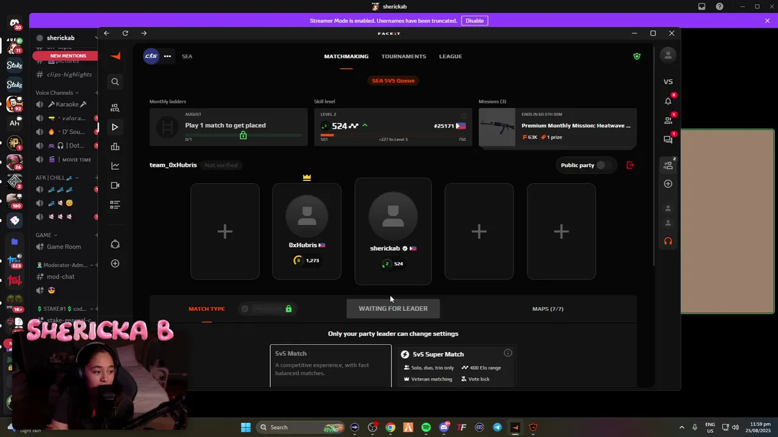The image size is (778, 437).
Task: Open the Play matchmaking sidebar icon
Action: tap(115, 127)
